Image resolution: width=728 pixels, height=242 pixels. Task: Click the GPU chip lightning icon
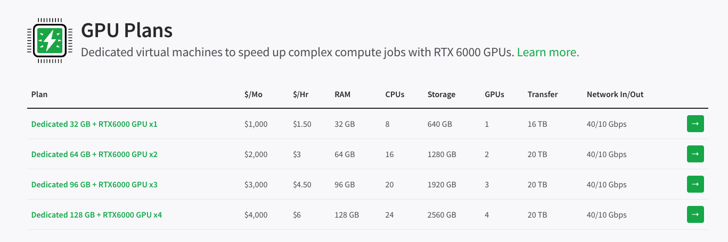tap(48, 40)
